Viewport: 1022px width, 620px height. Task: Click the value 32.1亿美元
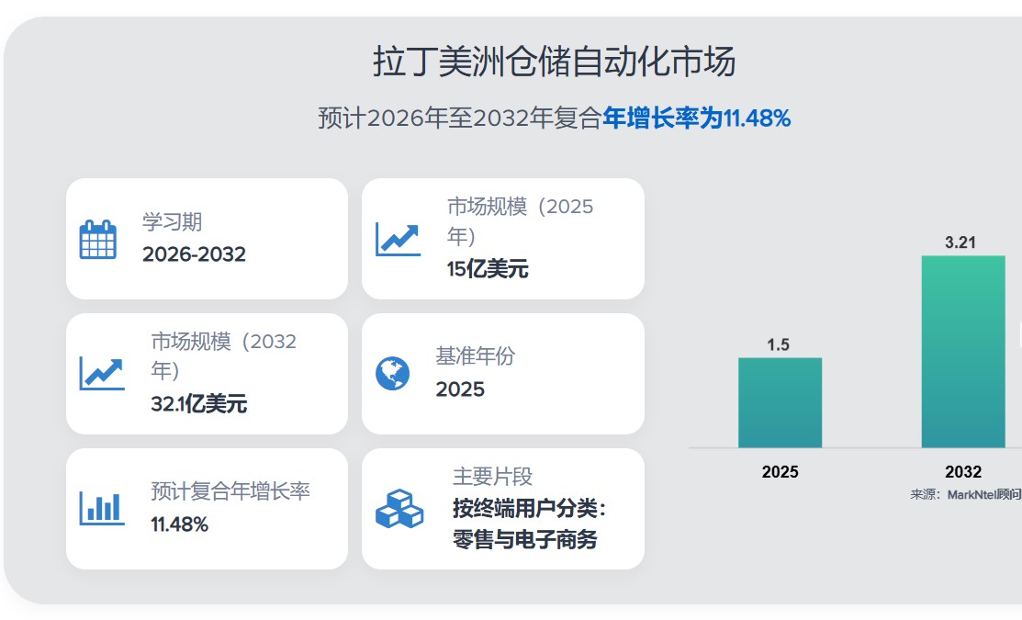tap(198, 403)
